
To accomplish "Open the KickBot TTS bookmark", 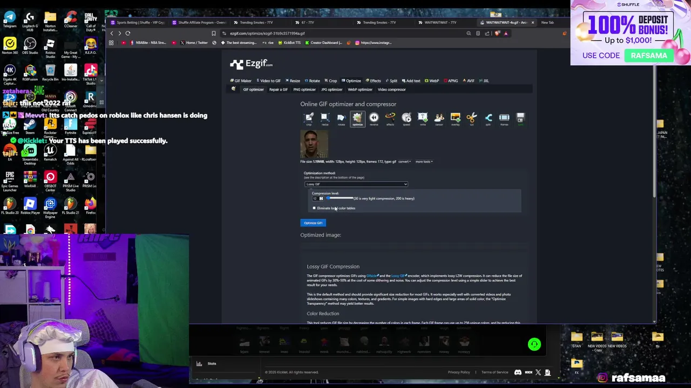I will tap(289, 43).
